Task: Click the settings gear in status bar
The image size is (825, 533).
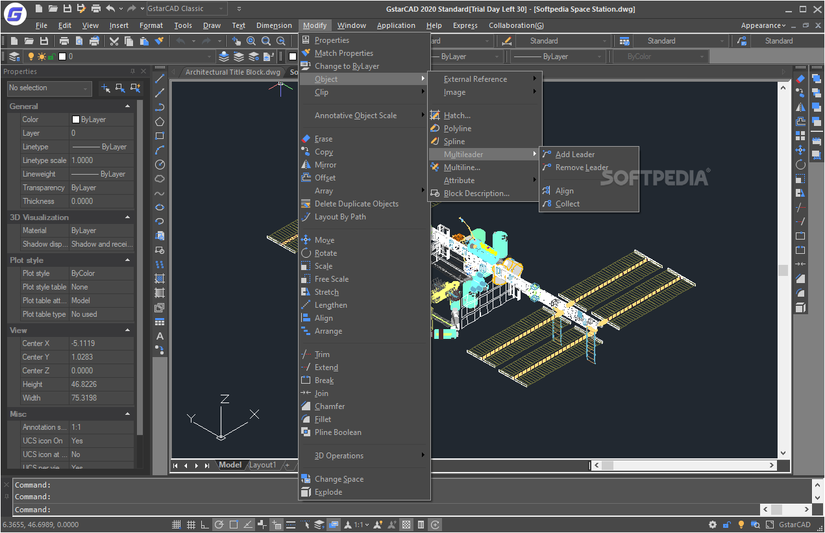Action: (713, 525)
